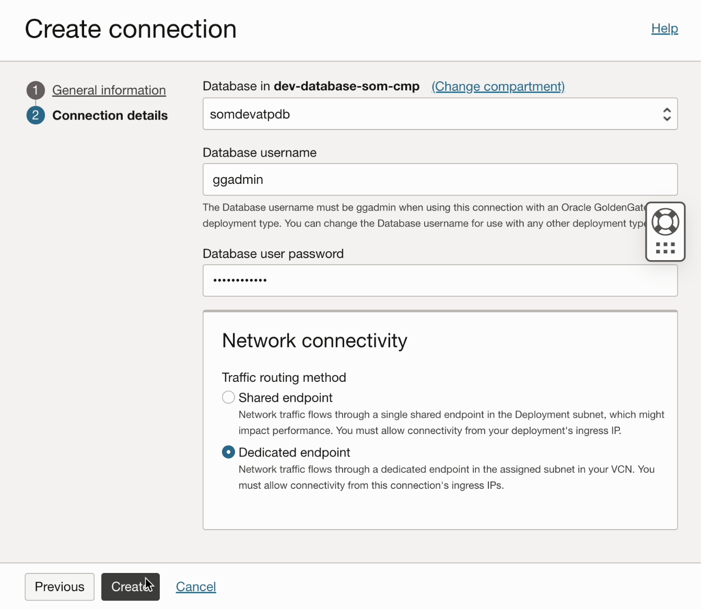Click the floating help widget panel
The image size is (701, 609).
pyautogui.click(x=665, y=231)
